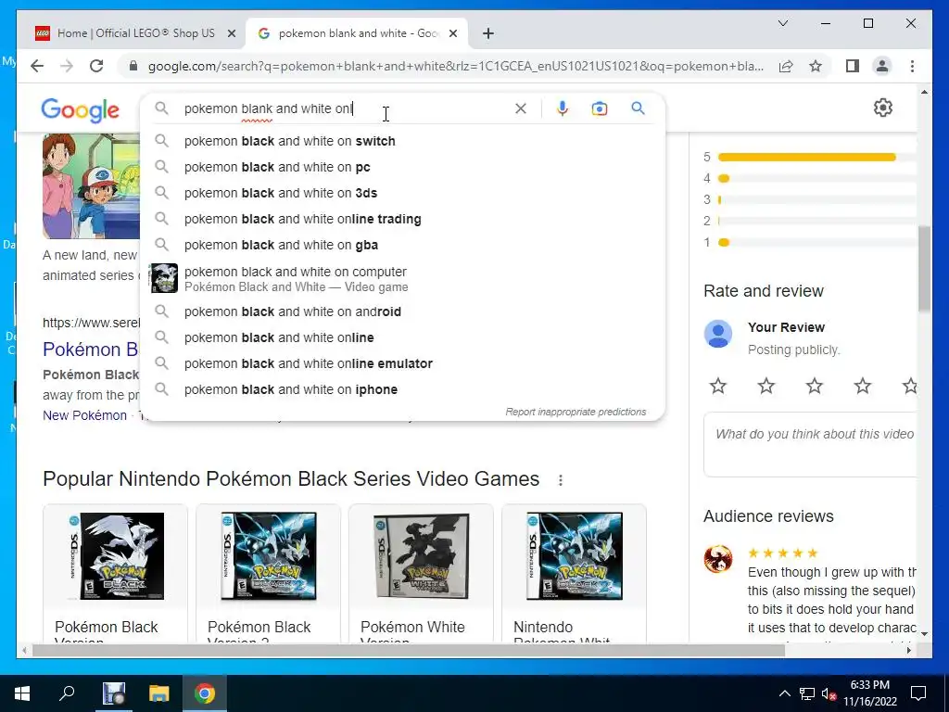The image size is (949, 712).
Task: Rate three stars in Your Review
Action: tap(815, 386)
